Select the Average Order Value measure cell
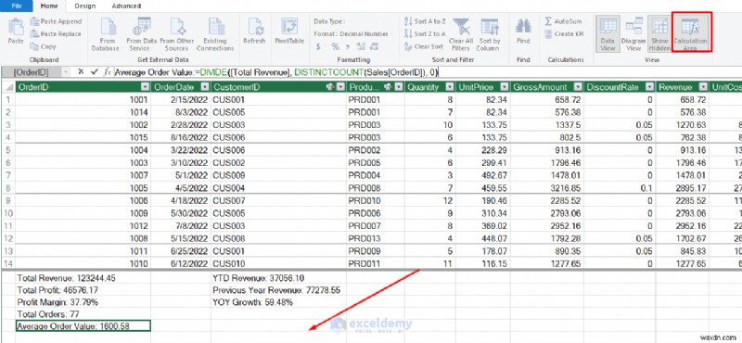This screenshot has width=742, height=343. pos(83,325)
